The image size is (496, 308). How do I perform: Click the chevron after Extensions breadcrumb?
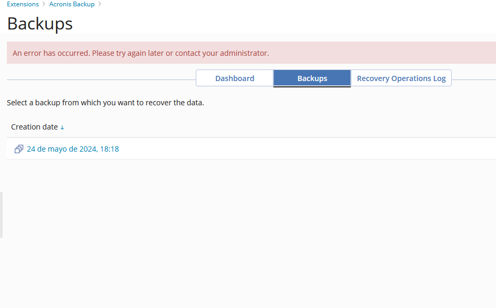(44, 4)
